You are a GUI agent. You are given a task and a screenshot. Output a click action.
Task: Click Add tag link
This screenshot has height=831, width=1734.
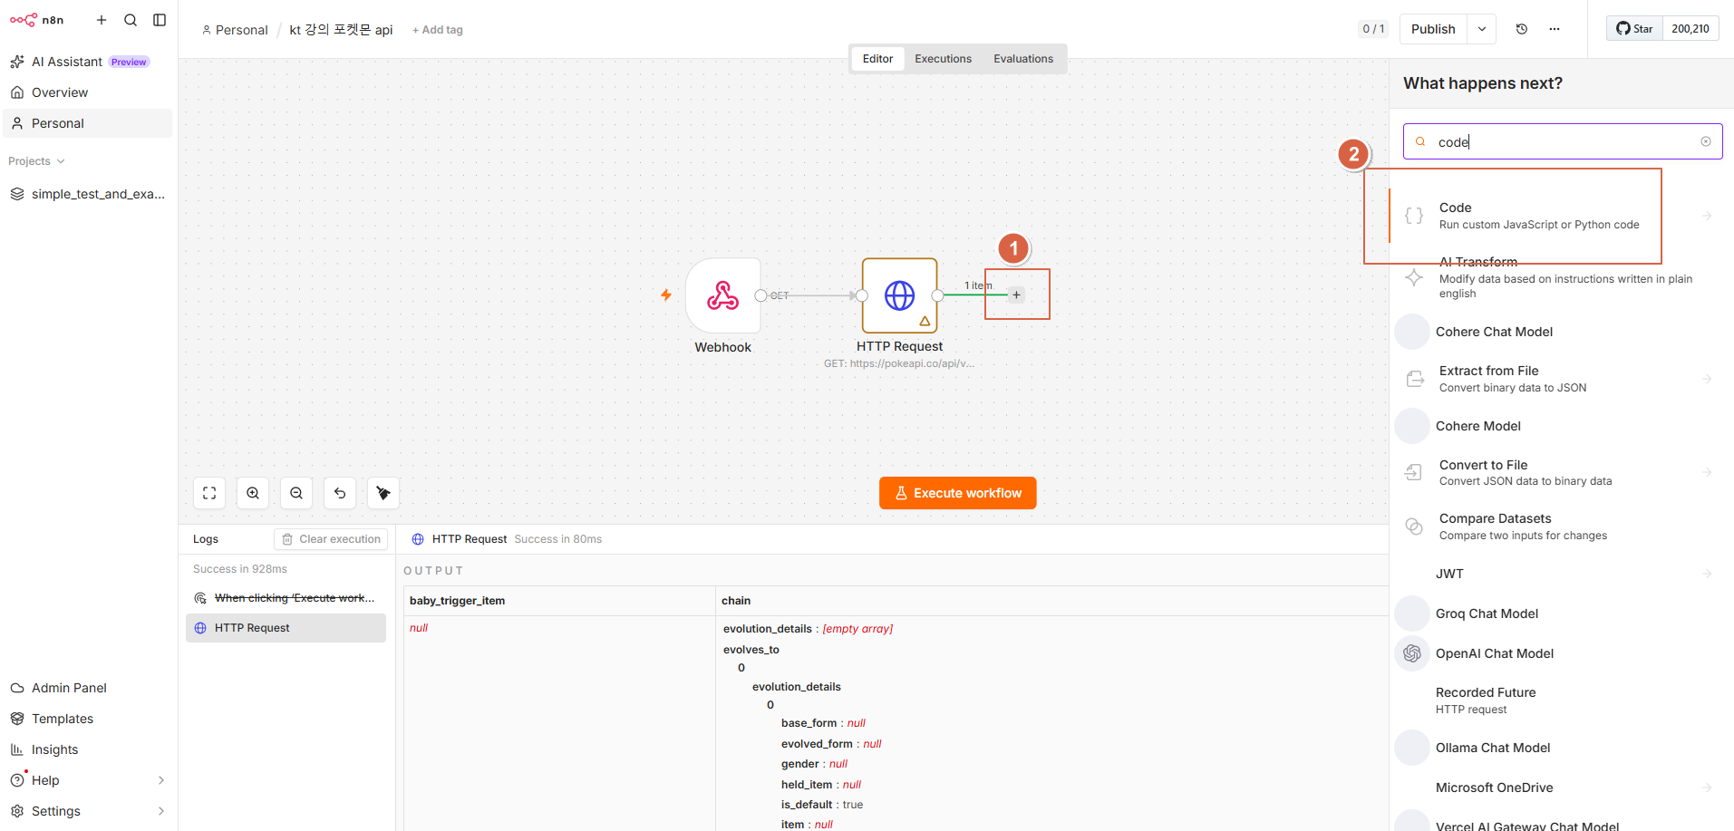[x=438, y=30]
